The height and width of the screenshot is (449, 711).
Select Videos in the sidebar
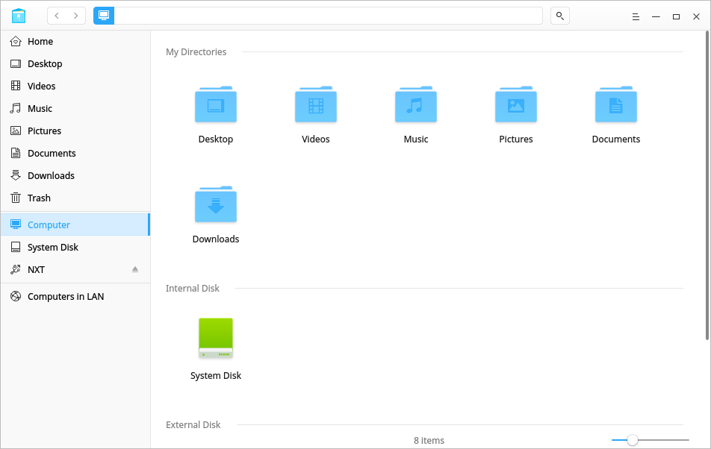tap(75, 86)
